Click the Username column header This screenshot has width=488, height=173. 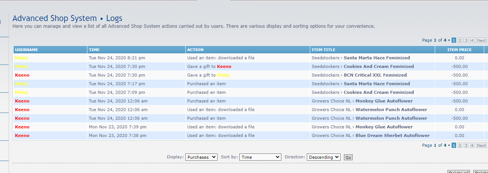click(27, 50)
